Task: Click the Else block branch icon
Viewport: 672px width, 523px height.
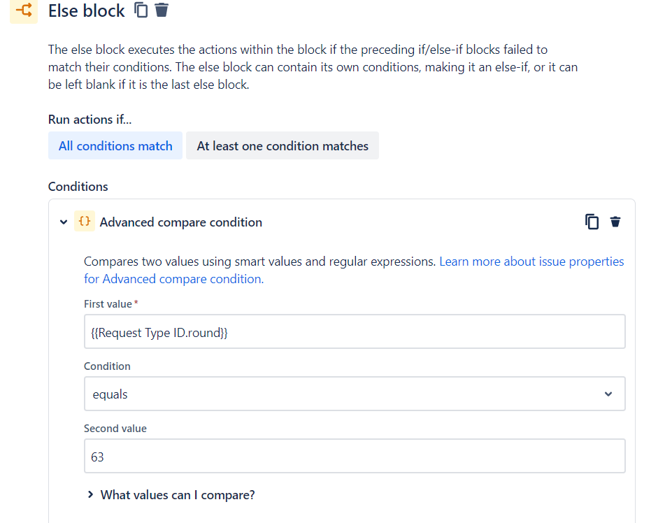Action: (x=24, y=10)
